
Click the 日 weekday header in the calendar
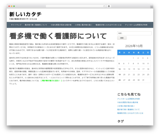coord(148,52)
